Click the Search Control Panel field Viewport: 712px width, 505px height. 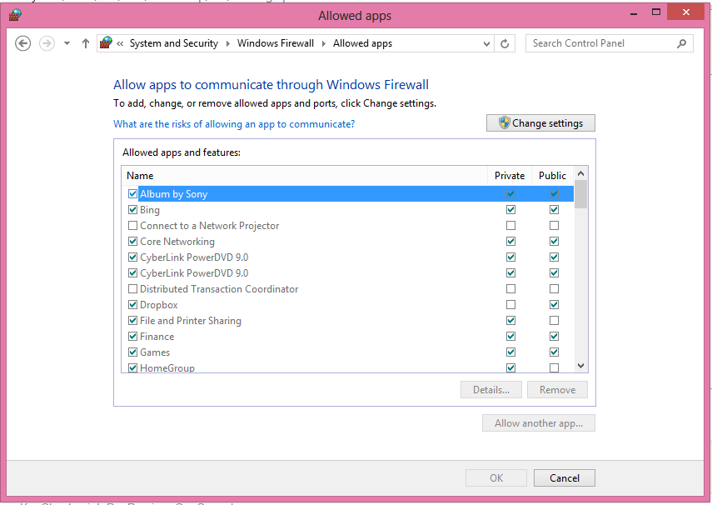(609, 43)
